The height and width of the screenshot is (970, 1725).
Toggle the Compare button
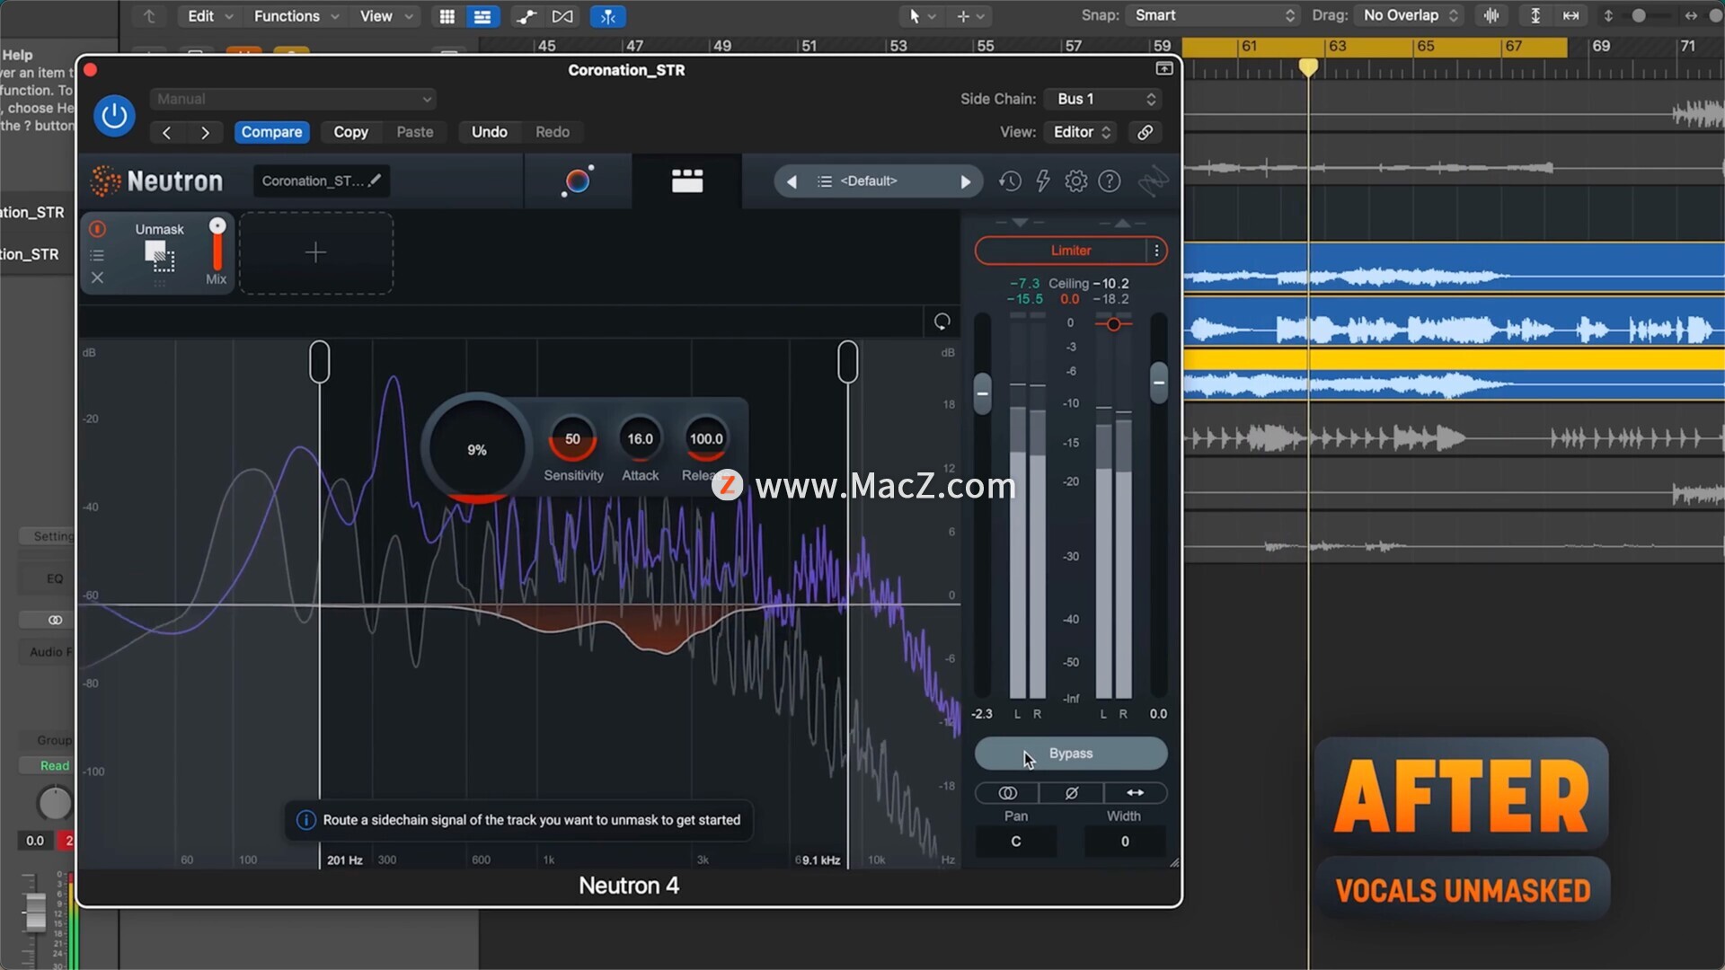pos(271,132)
